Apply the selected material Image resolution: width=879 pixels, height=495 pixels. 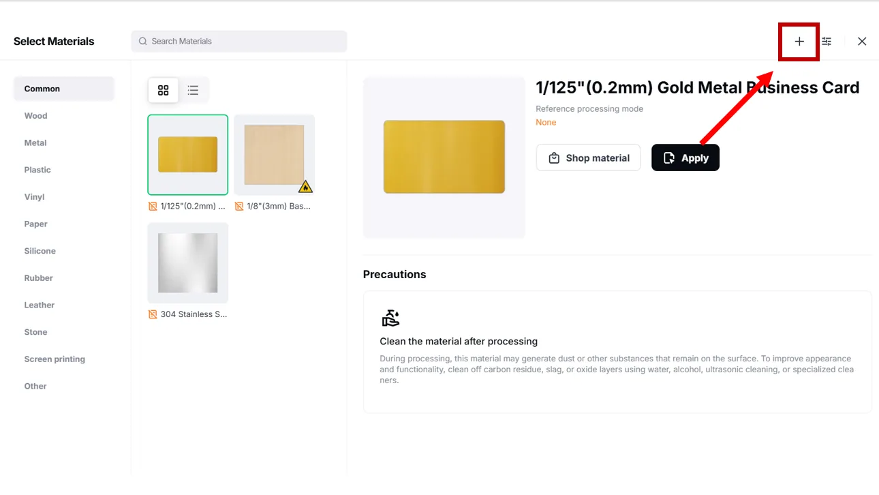click(x=685, y=157)
